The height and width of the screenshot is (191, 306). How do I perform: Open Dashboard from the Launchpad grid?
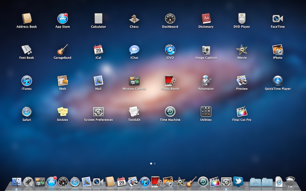[170, 18]
